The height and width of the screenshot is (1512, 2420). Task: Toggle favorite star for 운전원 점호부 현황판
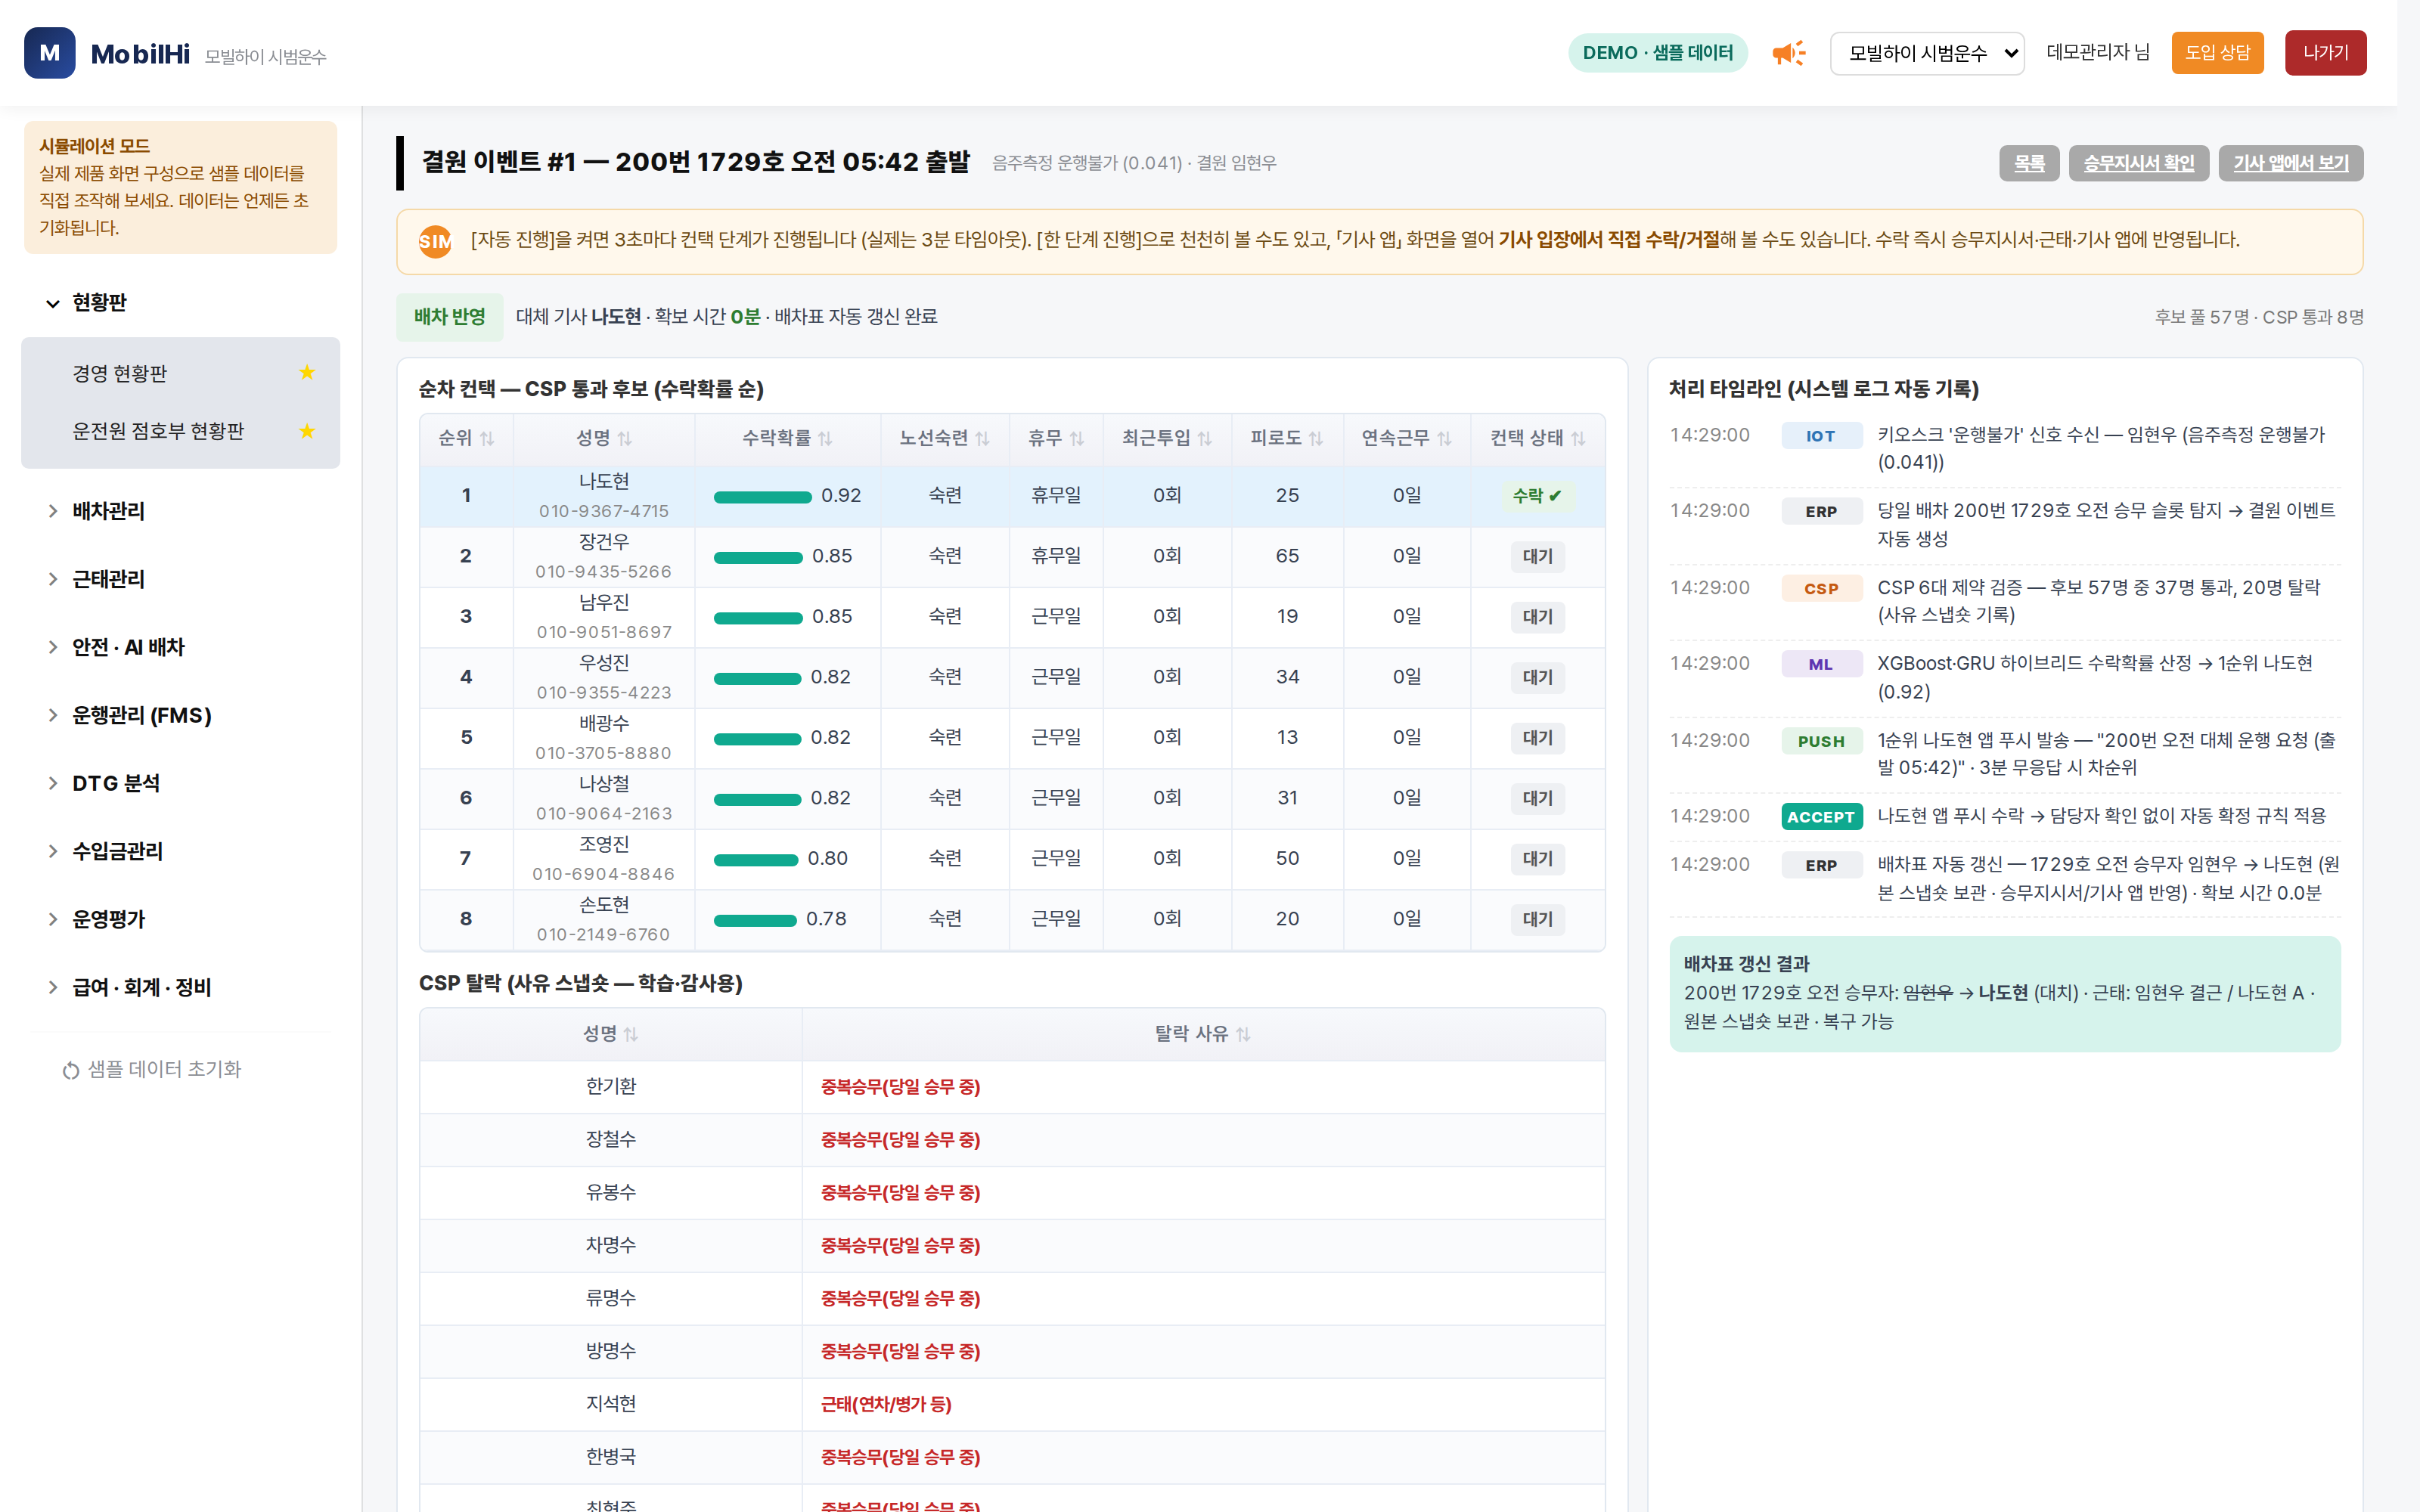pos(307,431)
